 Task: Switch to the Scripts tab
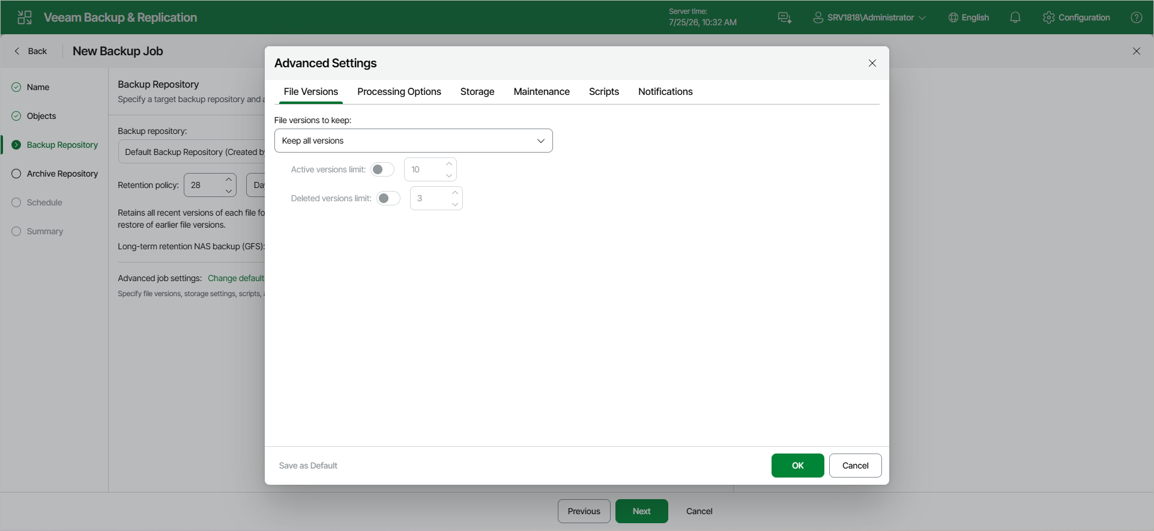point(604,91)
